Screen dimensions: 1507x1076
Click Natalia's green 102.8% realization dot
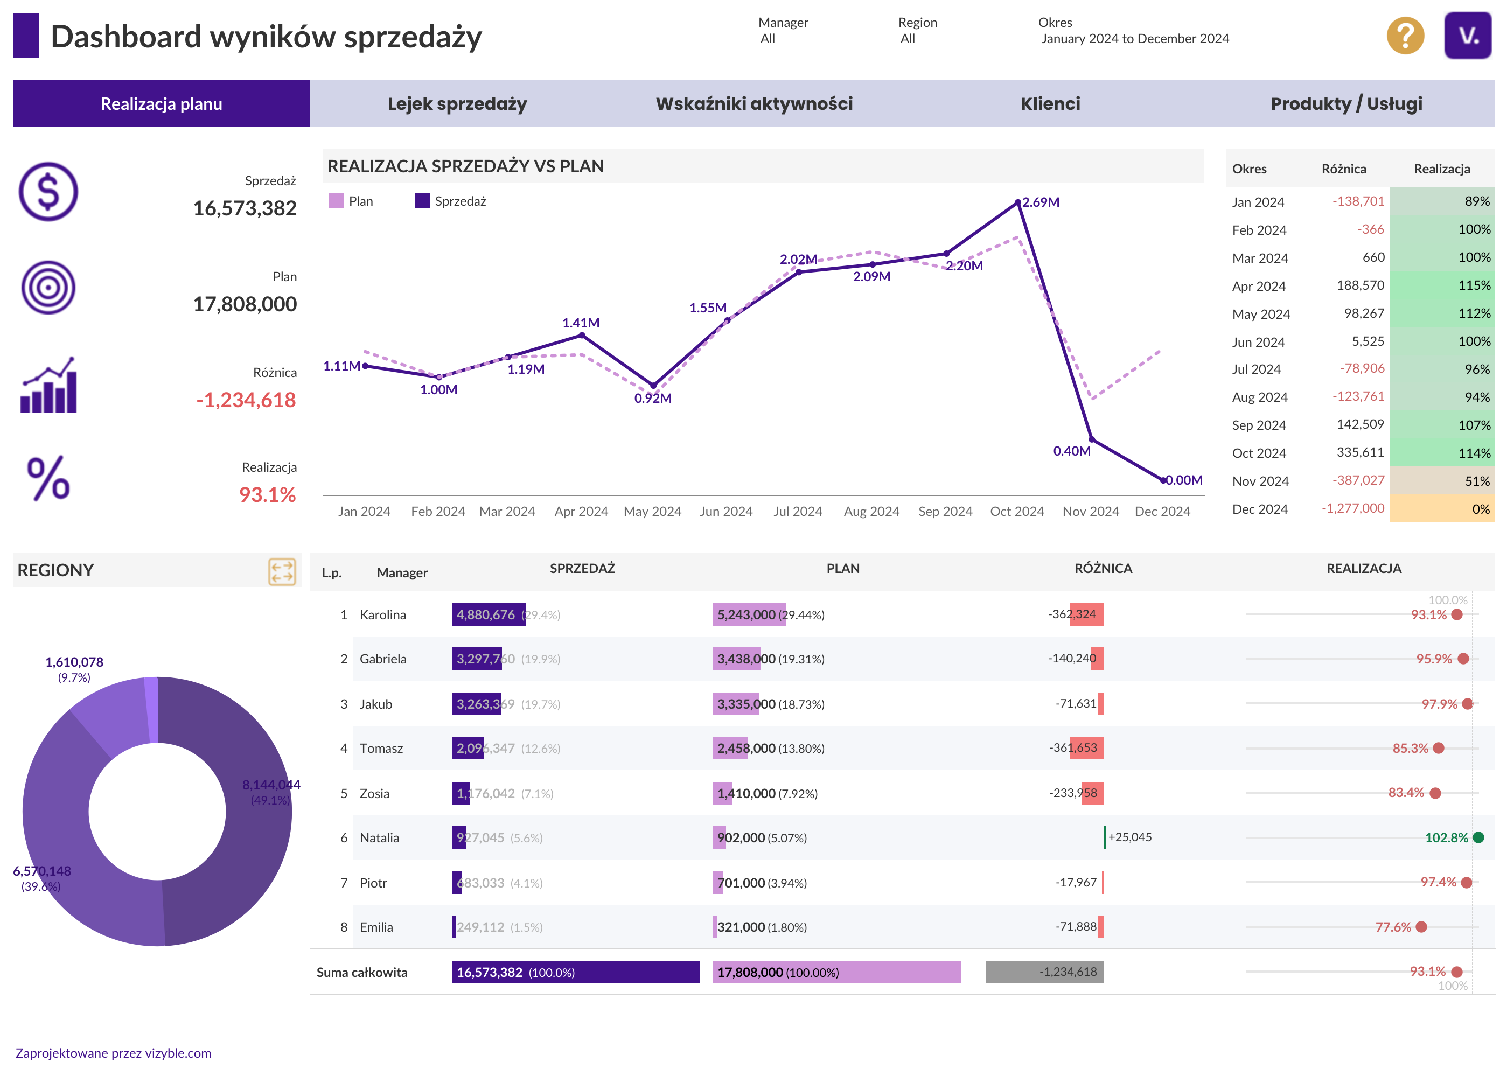tap(1478, 837)
